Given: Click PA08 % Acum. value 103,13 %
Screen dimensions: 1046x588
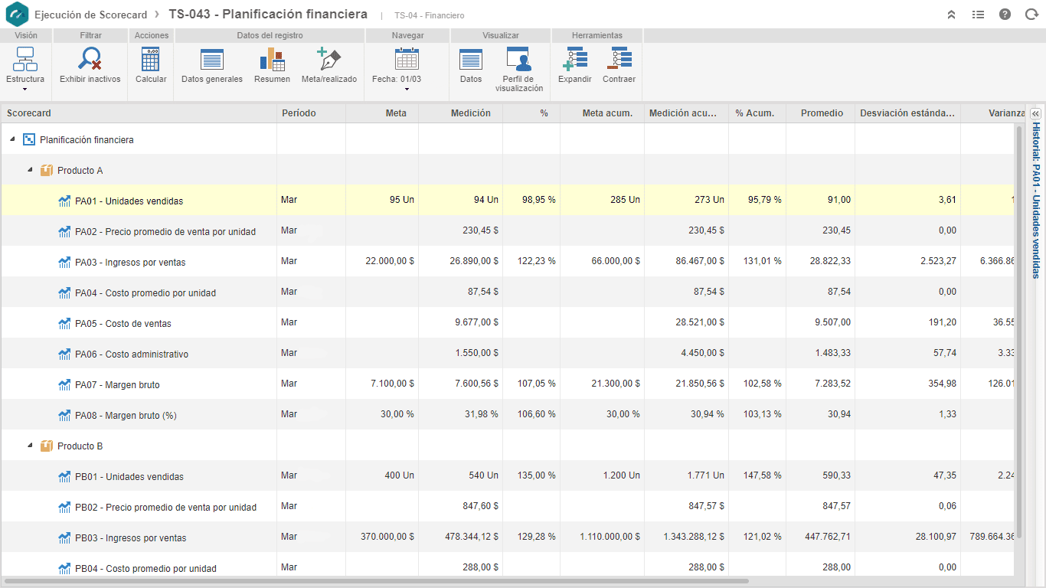Looking at the screenshot, I should pos(763,414).
